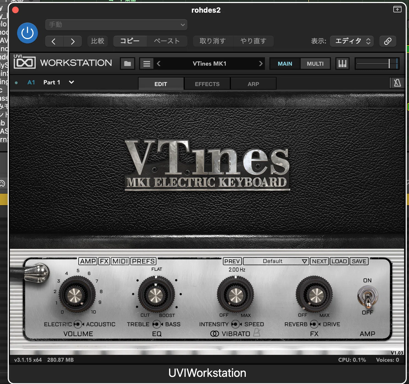This screenshot has width=409, height=384.
Task: Click the large EQ knob
Action: (156, 295)
